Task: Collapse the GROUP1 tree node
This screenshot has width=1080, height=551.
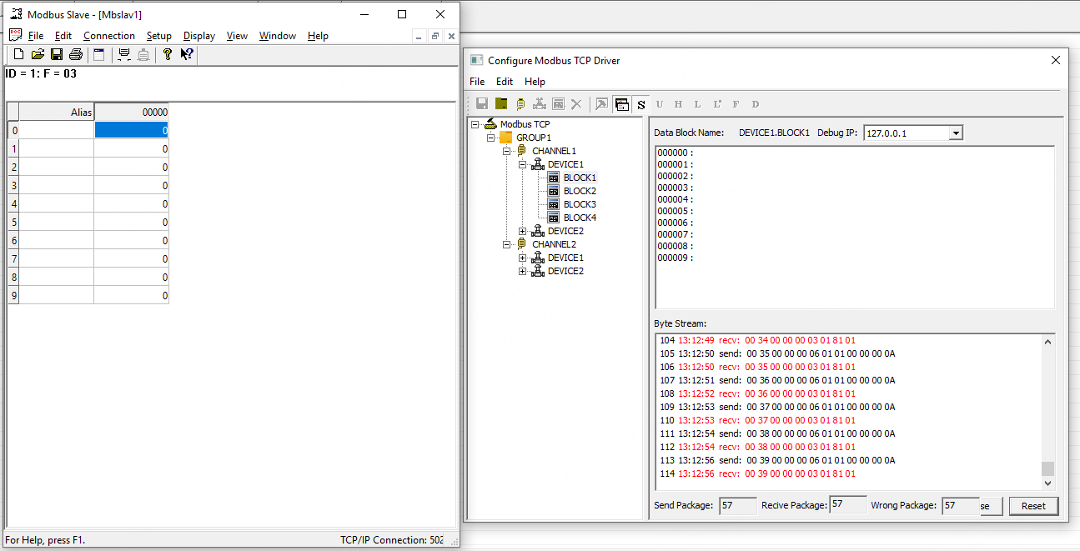Action: (490, 138)
